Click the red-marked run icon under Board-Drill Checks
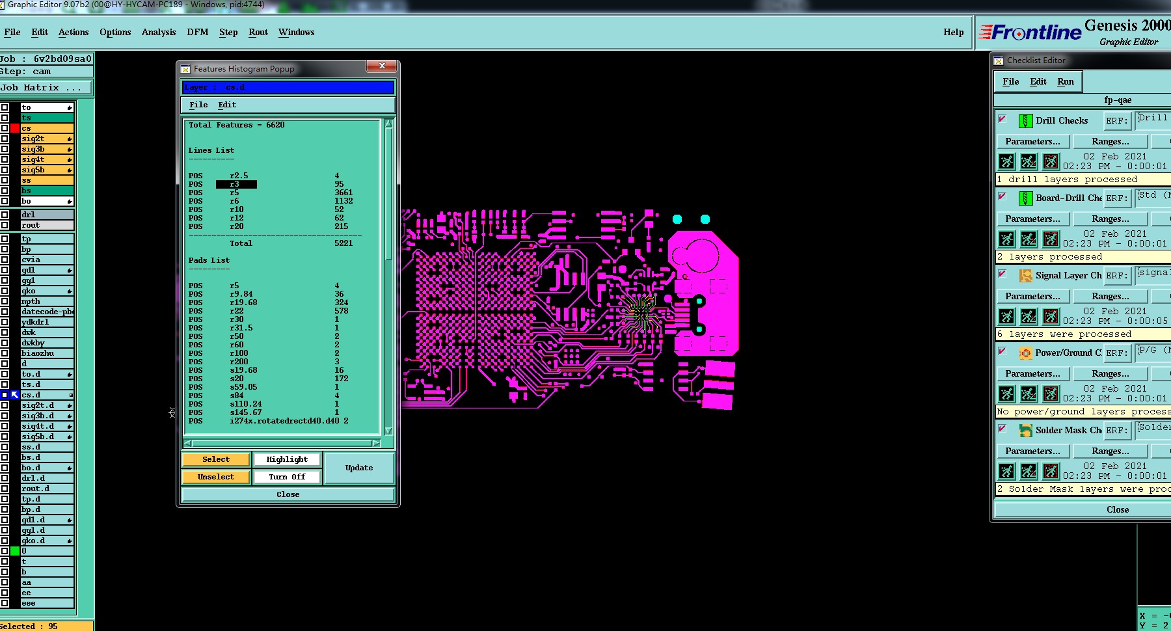The height and width of the screenshot is (631, 1171). [x=1029, y=239]
